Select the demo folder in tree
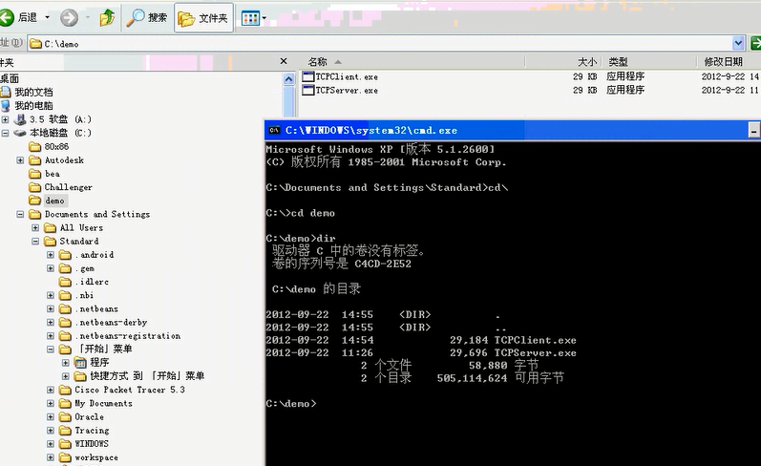This screenshot has width=761, height=466. pyautogui.click(x=54, y=201)
